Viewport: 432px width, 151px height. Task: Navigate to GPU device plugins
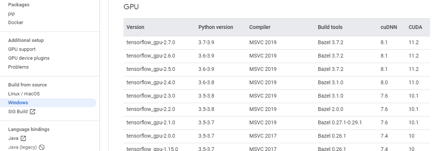(29, 58)
